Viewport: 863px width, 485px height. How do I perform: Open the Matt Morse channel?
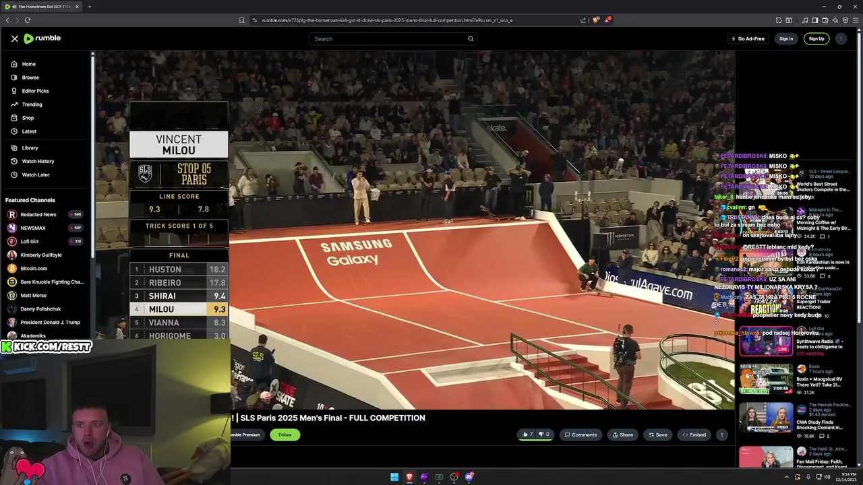click(33, 295)
